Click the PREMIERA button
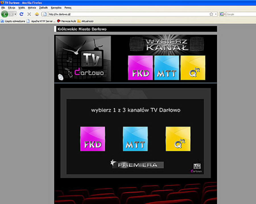Viewport: 256px width, 204px height. pos(138,165)
